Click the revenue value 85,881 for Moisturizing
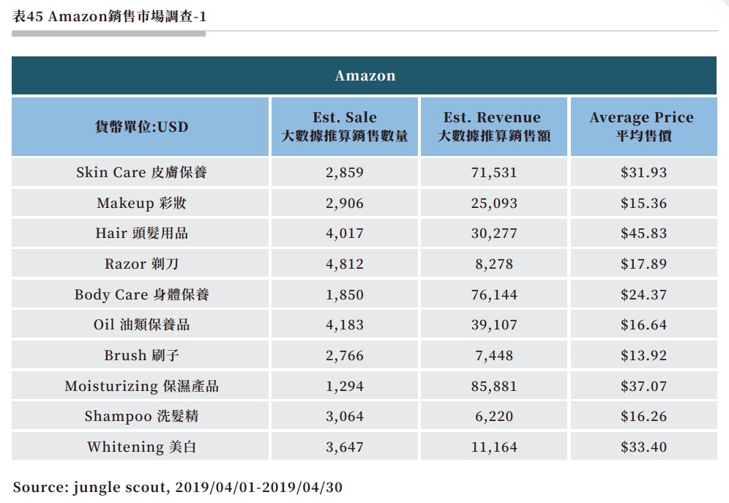 [492, 386]
